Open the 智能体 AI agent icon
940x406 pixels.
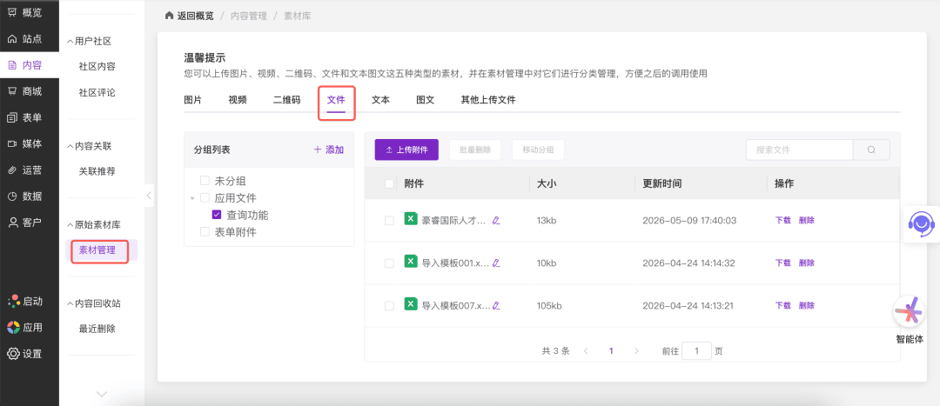point(910,312)
